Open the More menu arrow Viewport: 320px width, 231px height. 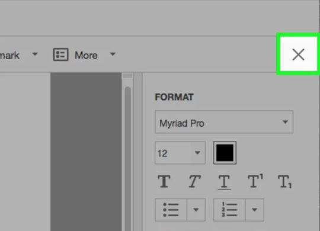tap(113, 54)
